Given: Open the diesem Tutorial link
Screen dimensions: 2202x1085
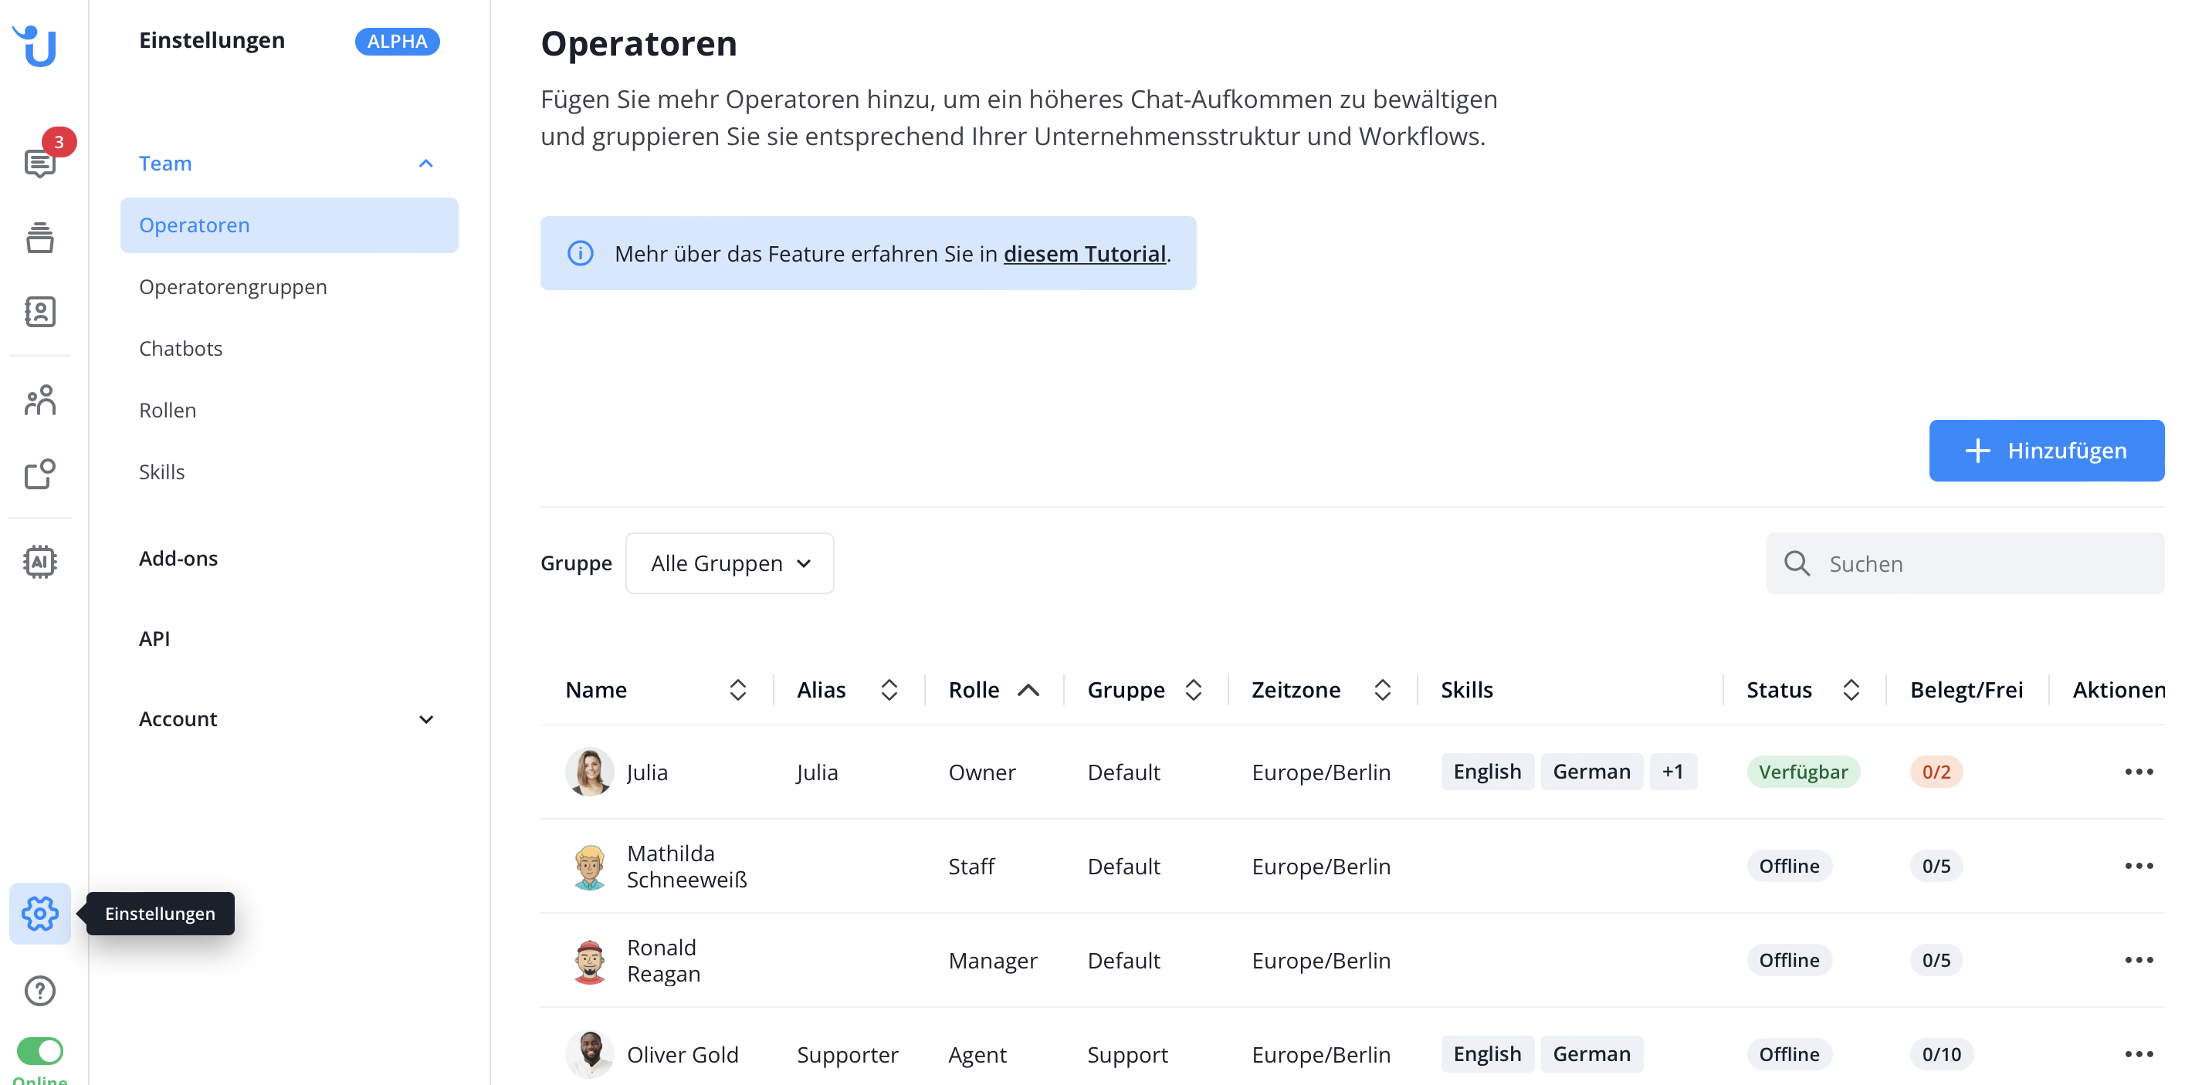Looking at the screenshot, I should [x=1084, y=254].
